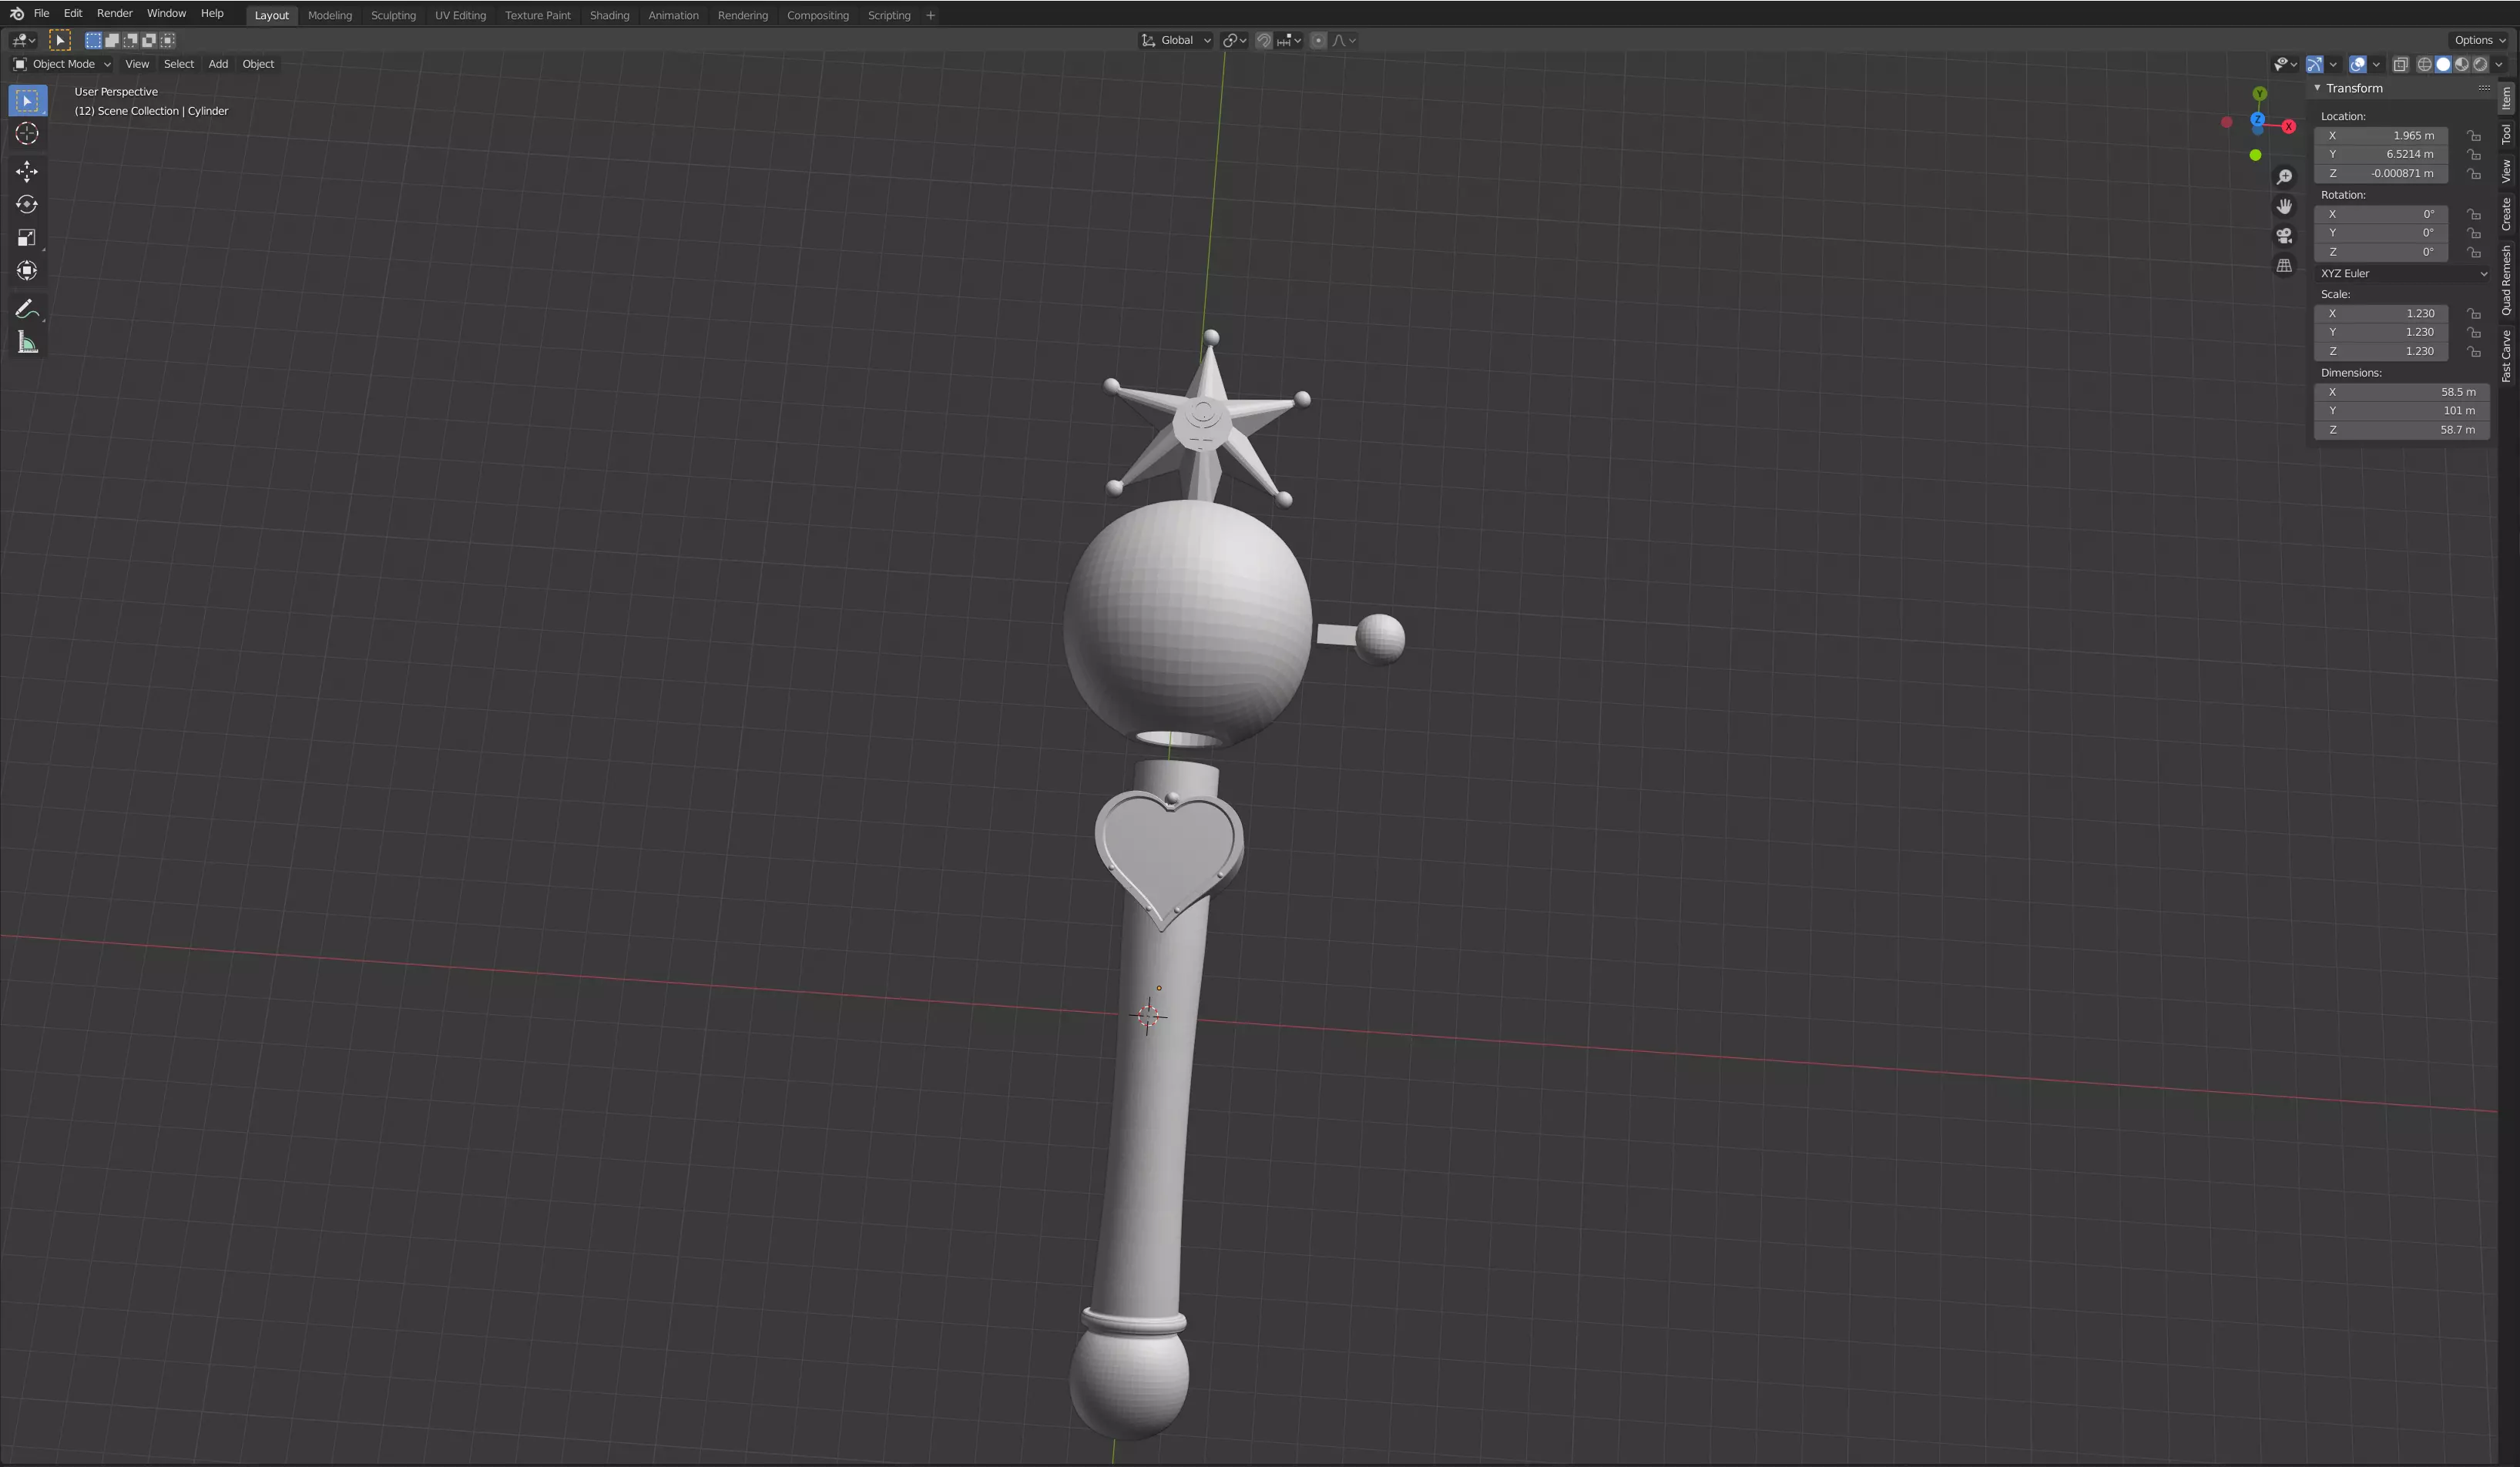2520x1467 pixels.
Task: Click the Z axis on navigation gizmo
Action: [2257, 119]
